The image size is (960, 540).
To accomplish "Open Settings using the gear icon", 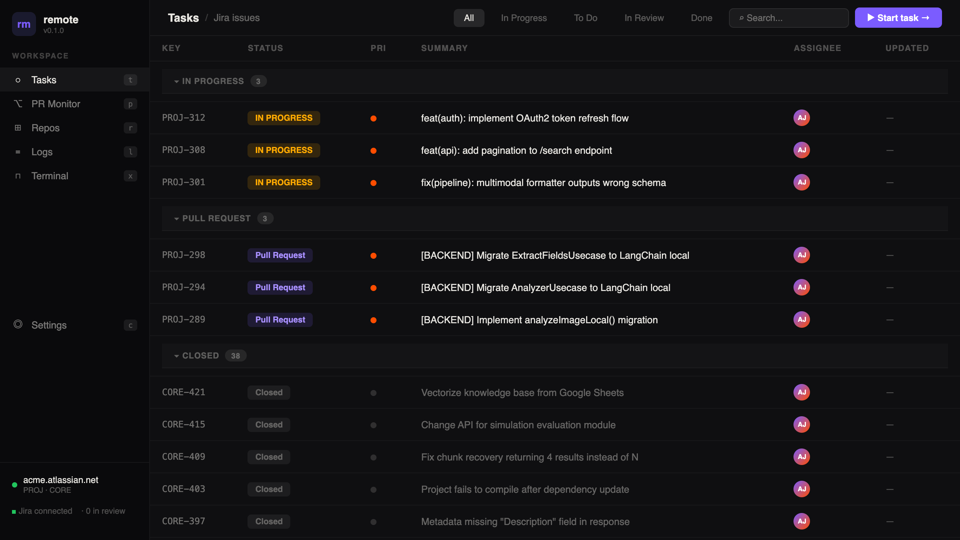I will pyautogui.click(x=18, y=325).
